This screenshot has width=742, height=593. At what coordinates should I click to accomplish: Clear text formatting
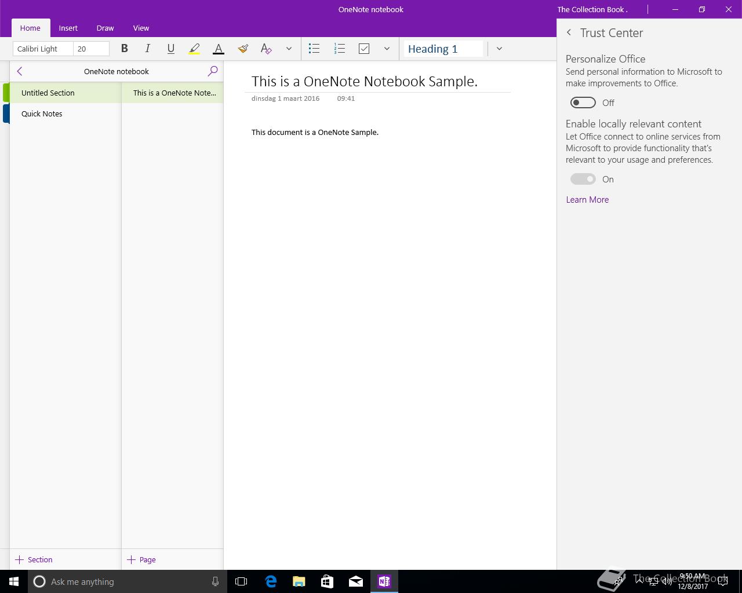click(x=266, y=49)
